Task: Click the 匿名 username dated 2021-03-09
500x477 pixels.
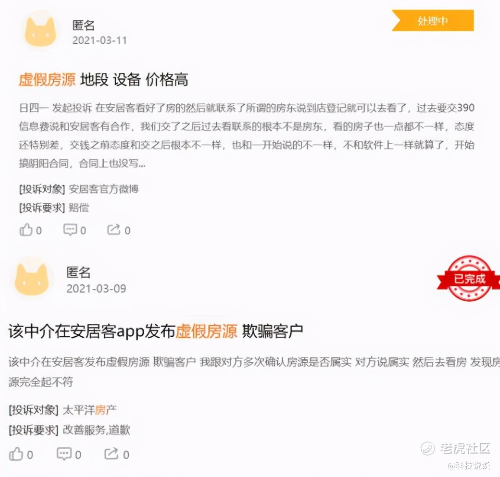Action: click(x=78, y=272)
